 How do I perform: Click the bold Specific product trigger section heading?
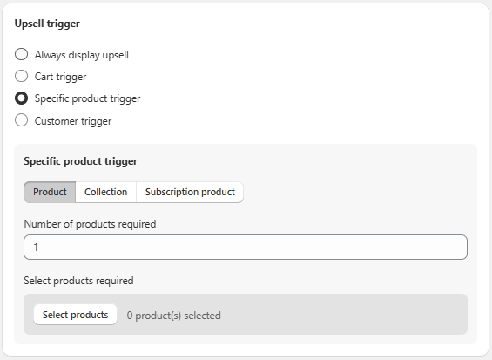point(81,161)
